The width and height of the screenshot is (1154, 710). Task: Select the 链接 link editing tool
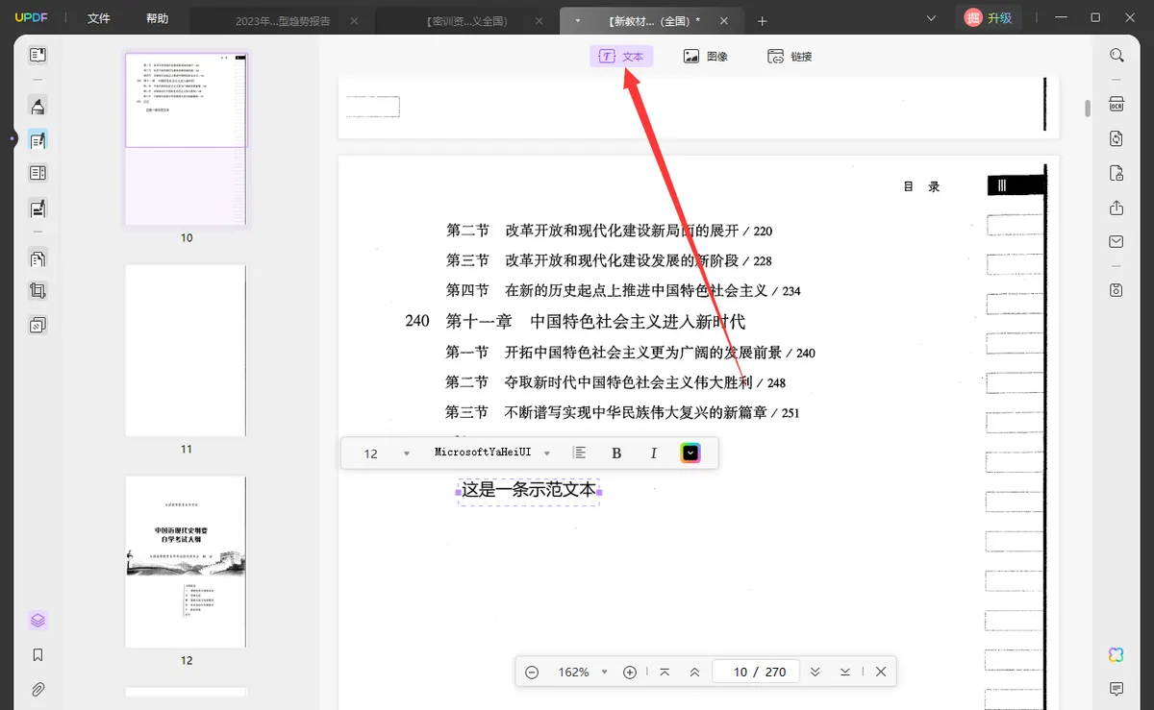tap(790, 57)
